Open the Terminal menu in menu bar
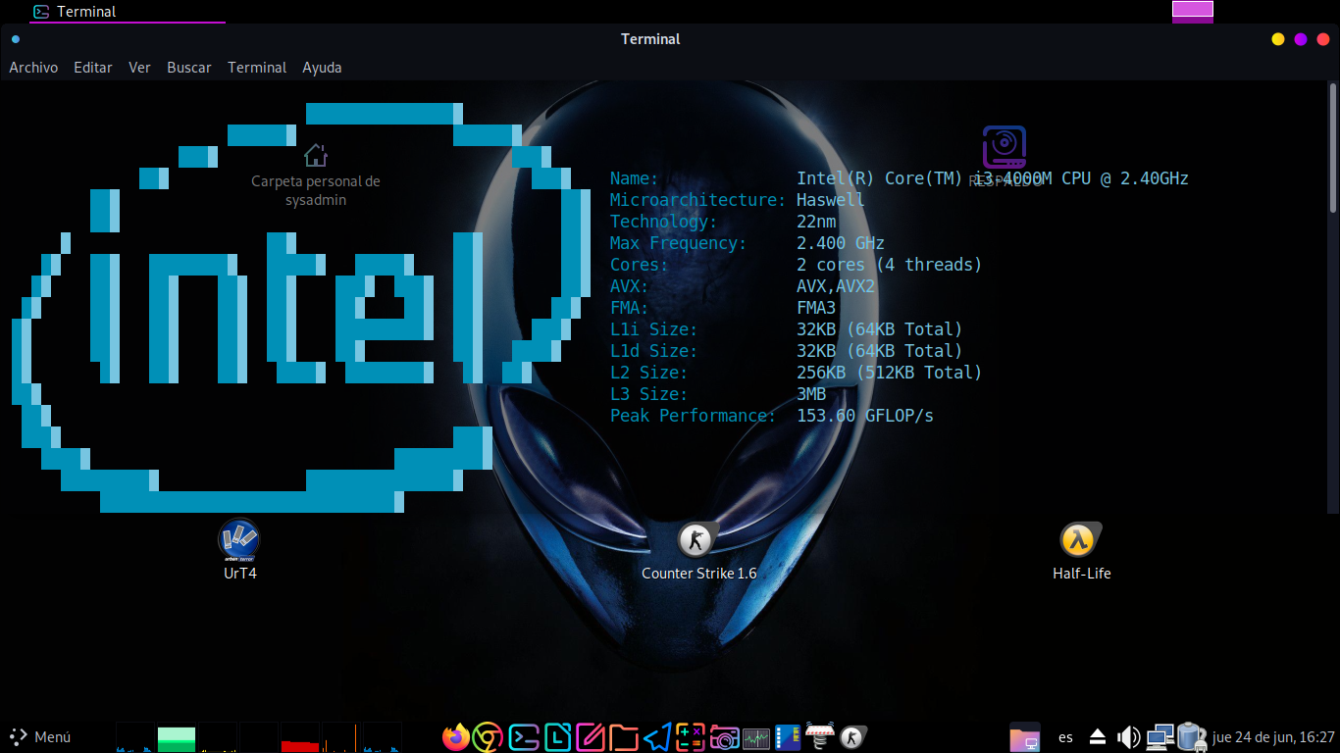The width and height of the screenshot is (1340, 753). 257,68
